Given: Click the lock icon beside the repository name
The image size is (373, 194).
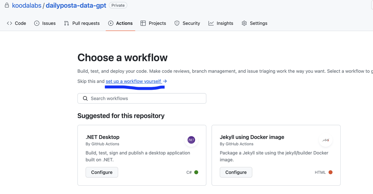Looking at the screenshot, I should [7, 5].
